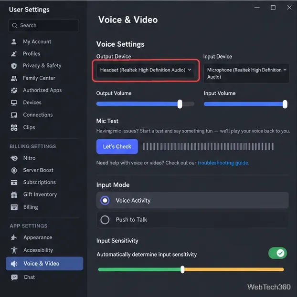Screen dimensions: 297x297
Task: Click the Clips icon
Action: click(14, 127)
